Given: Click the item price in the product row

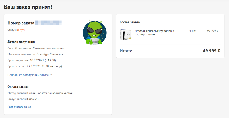Looking at the screenshot, I should point(212,31).
